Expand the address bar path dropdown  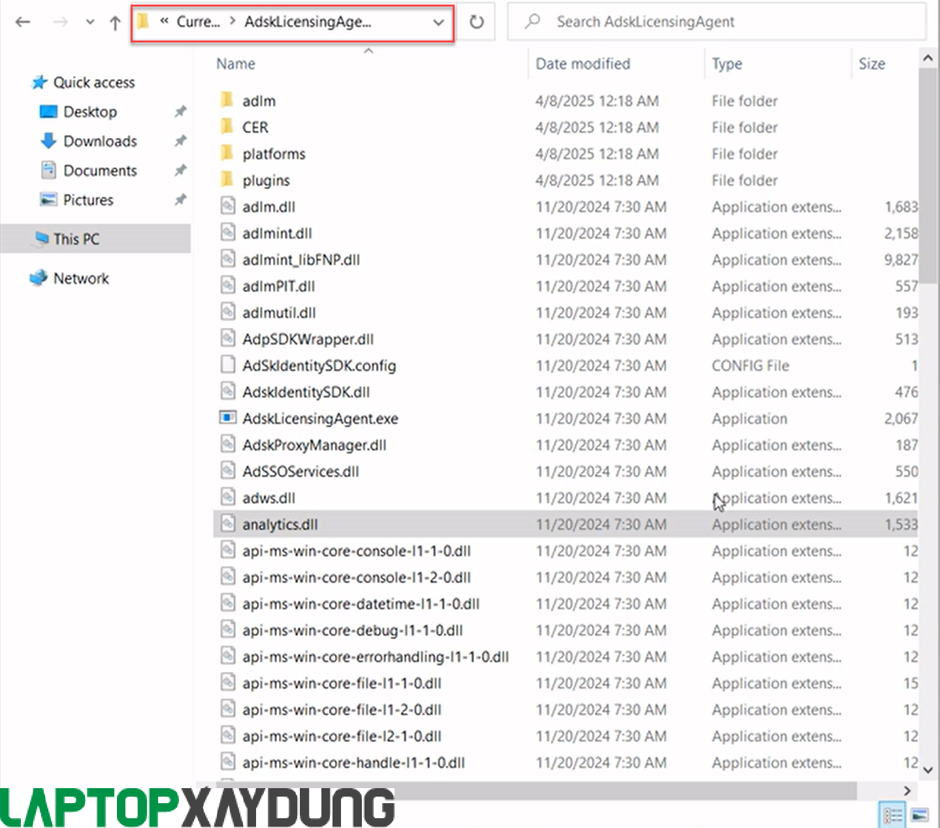coord(438,22)
